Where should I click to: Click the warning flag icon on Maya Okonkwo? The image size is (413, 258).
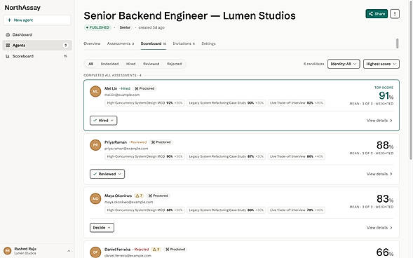pyautogui.click(x=137, y=196)
